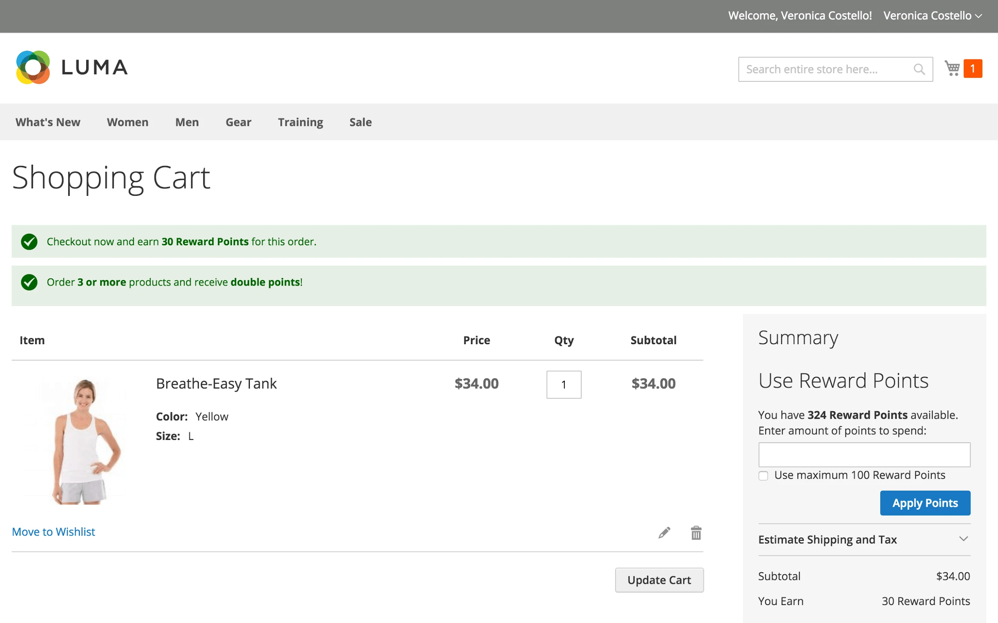The image size is (998, 623).
Task: Click the green checkmark on the double points banner
Action: pos(29,283)
